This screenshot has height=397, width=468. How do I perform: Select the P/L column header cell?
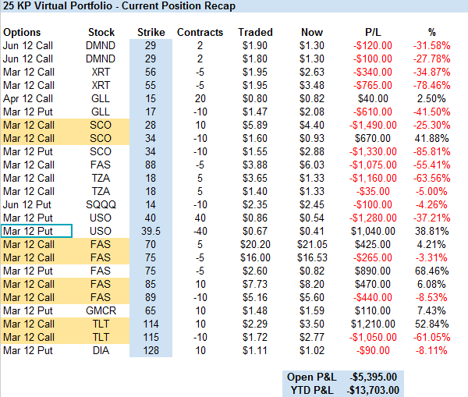(373, 33)
